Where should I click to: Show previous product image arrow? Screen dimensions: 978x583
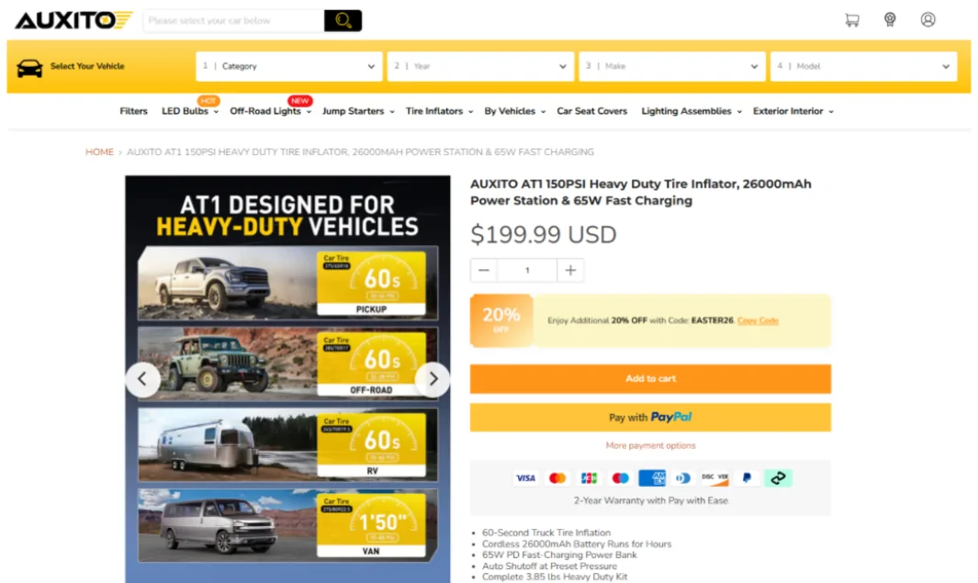click(x=143, y=379)
